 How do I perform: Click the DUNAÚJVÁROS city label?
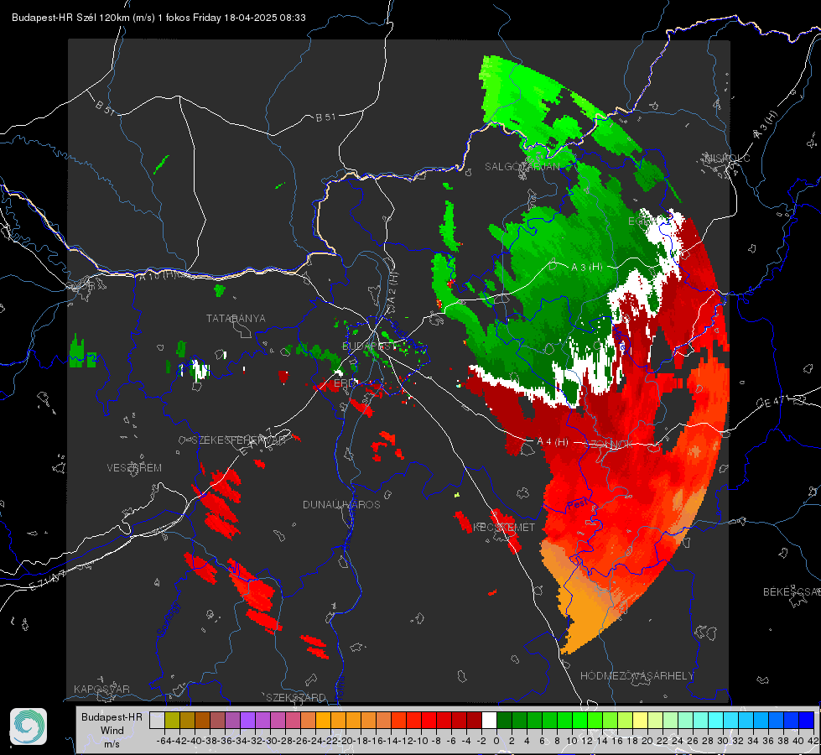pos(341,504)
